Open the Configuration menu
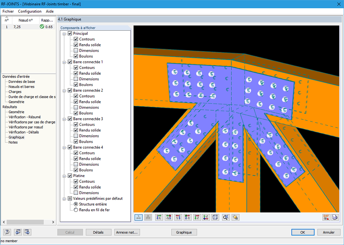Viewport: 344px width, 245px height. coord(30,12)
